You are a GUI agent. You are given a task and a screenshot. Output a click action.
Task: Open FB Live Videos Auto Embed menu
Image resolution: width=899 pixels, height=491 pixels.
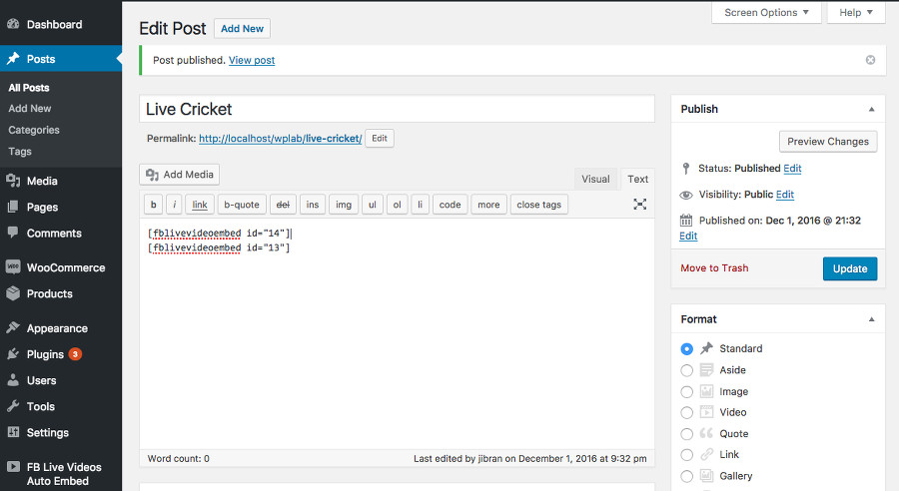[x=57, y=473]
